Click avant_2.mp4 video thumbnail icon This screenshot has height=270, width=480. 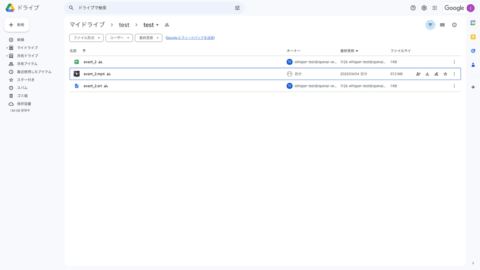pyautogui.click(x=77, y=74)
